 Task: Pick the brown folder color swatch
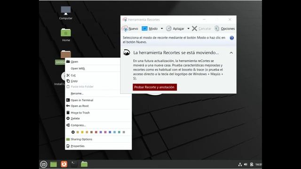point(91,132)
